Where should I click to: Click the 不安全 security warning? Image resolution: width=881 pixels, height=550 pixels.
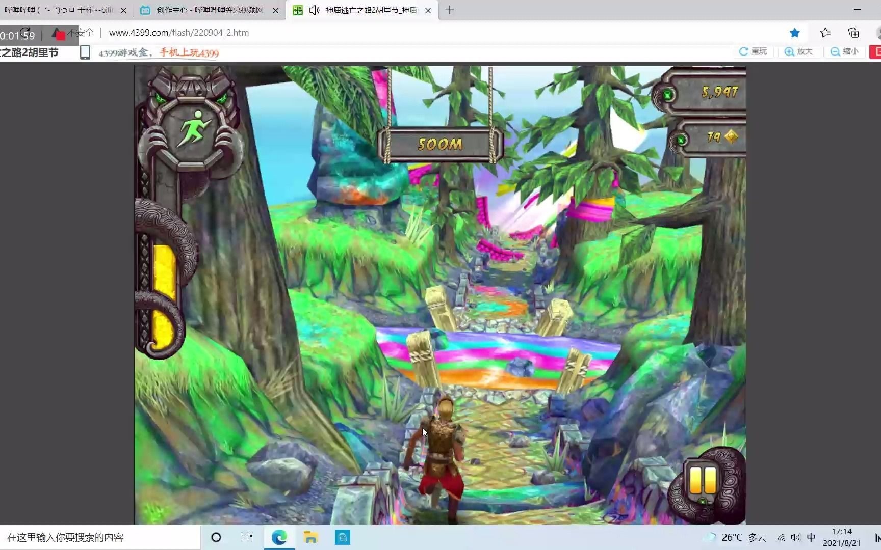click(73, 33)
